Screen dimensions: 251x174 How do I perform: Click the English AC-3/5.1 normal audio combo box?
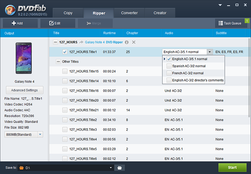pyautogui.click(x=187, y=52)
